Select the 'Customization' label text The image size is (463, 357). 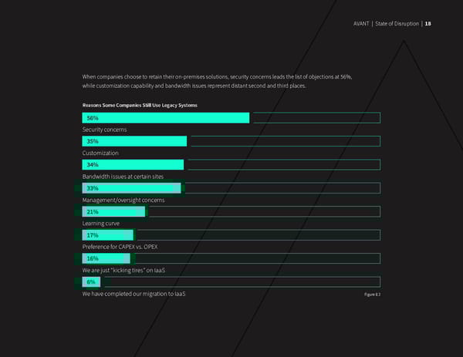(100, 153)
